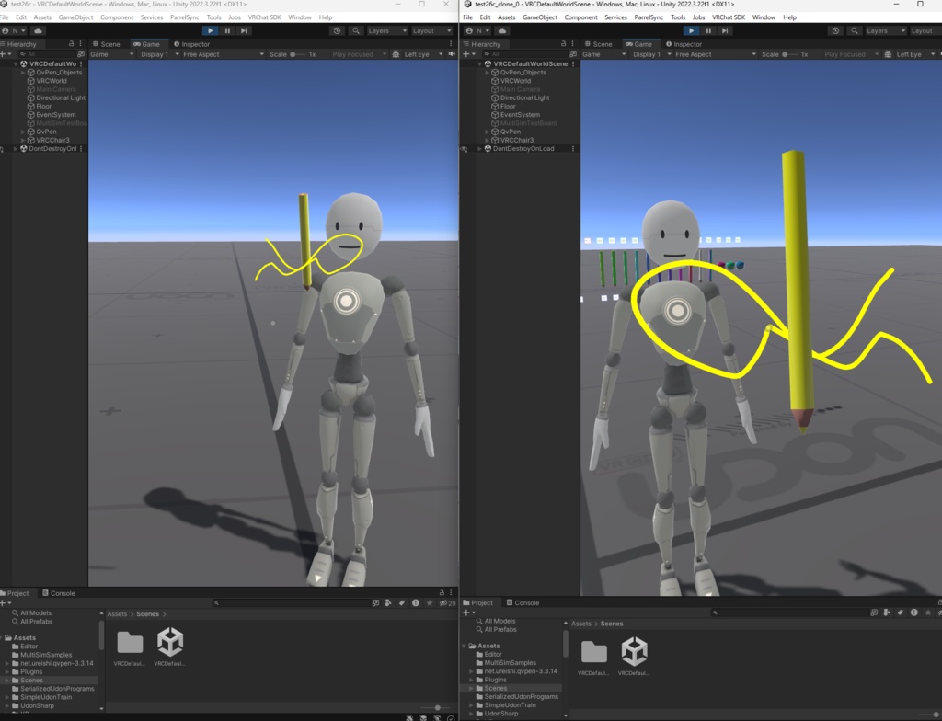Image resolution: width=942 pixels, height=721 pixels.
Task: Click global search magnifier in left window
Action: [356, 30]
